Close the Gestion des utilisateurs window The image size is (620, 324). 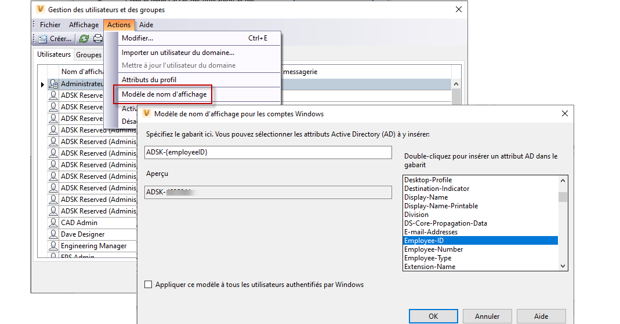[459, 9]
